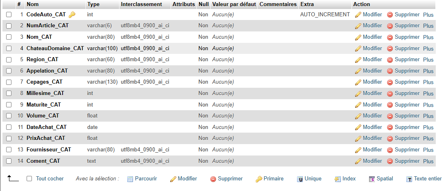This screenshot has height=191, width=446.
Task: Click the Nom column header
Action: click(33, 4)
